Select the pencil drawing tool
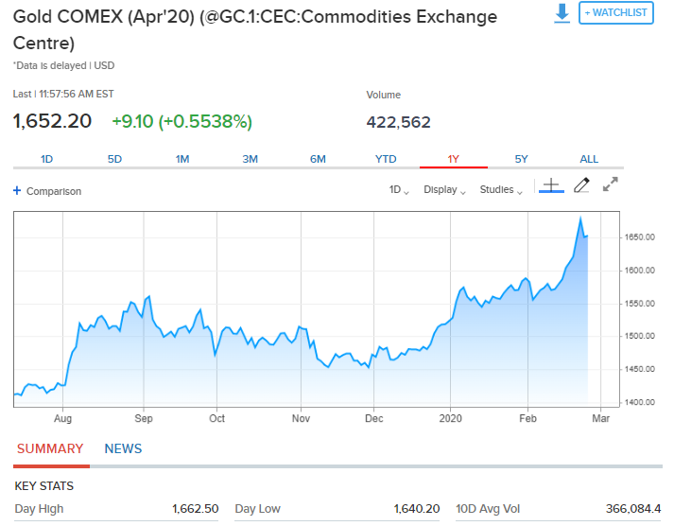 [581, 186]
